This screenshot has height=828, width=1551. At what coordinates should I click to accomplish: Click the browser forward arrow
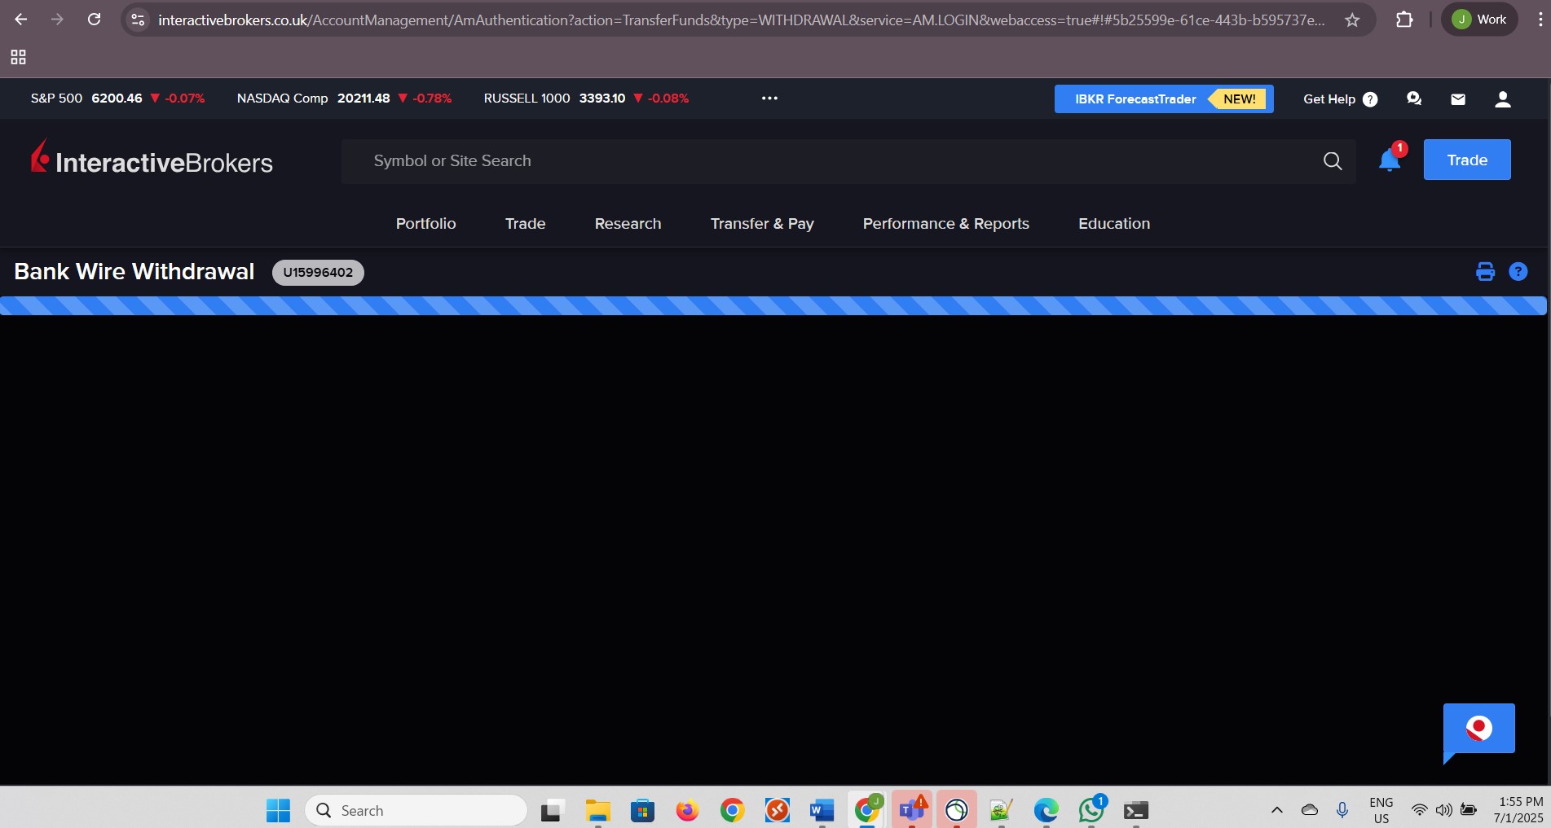[x=57, y=20]
